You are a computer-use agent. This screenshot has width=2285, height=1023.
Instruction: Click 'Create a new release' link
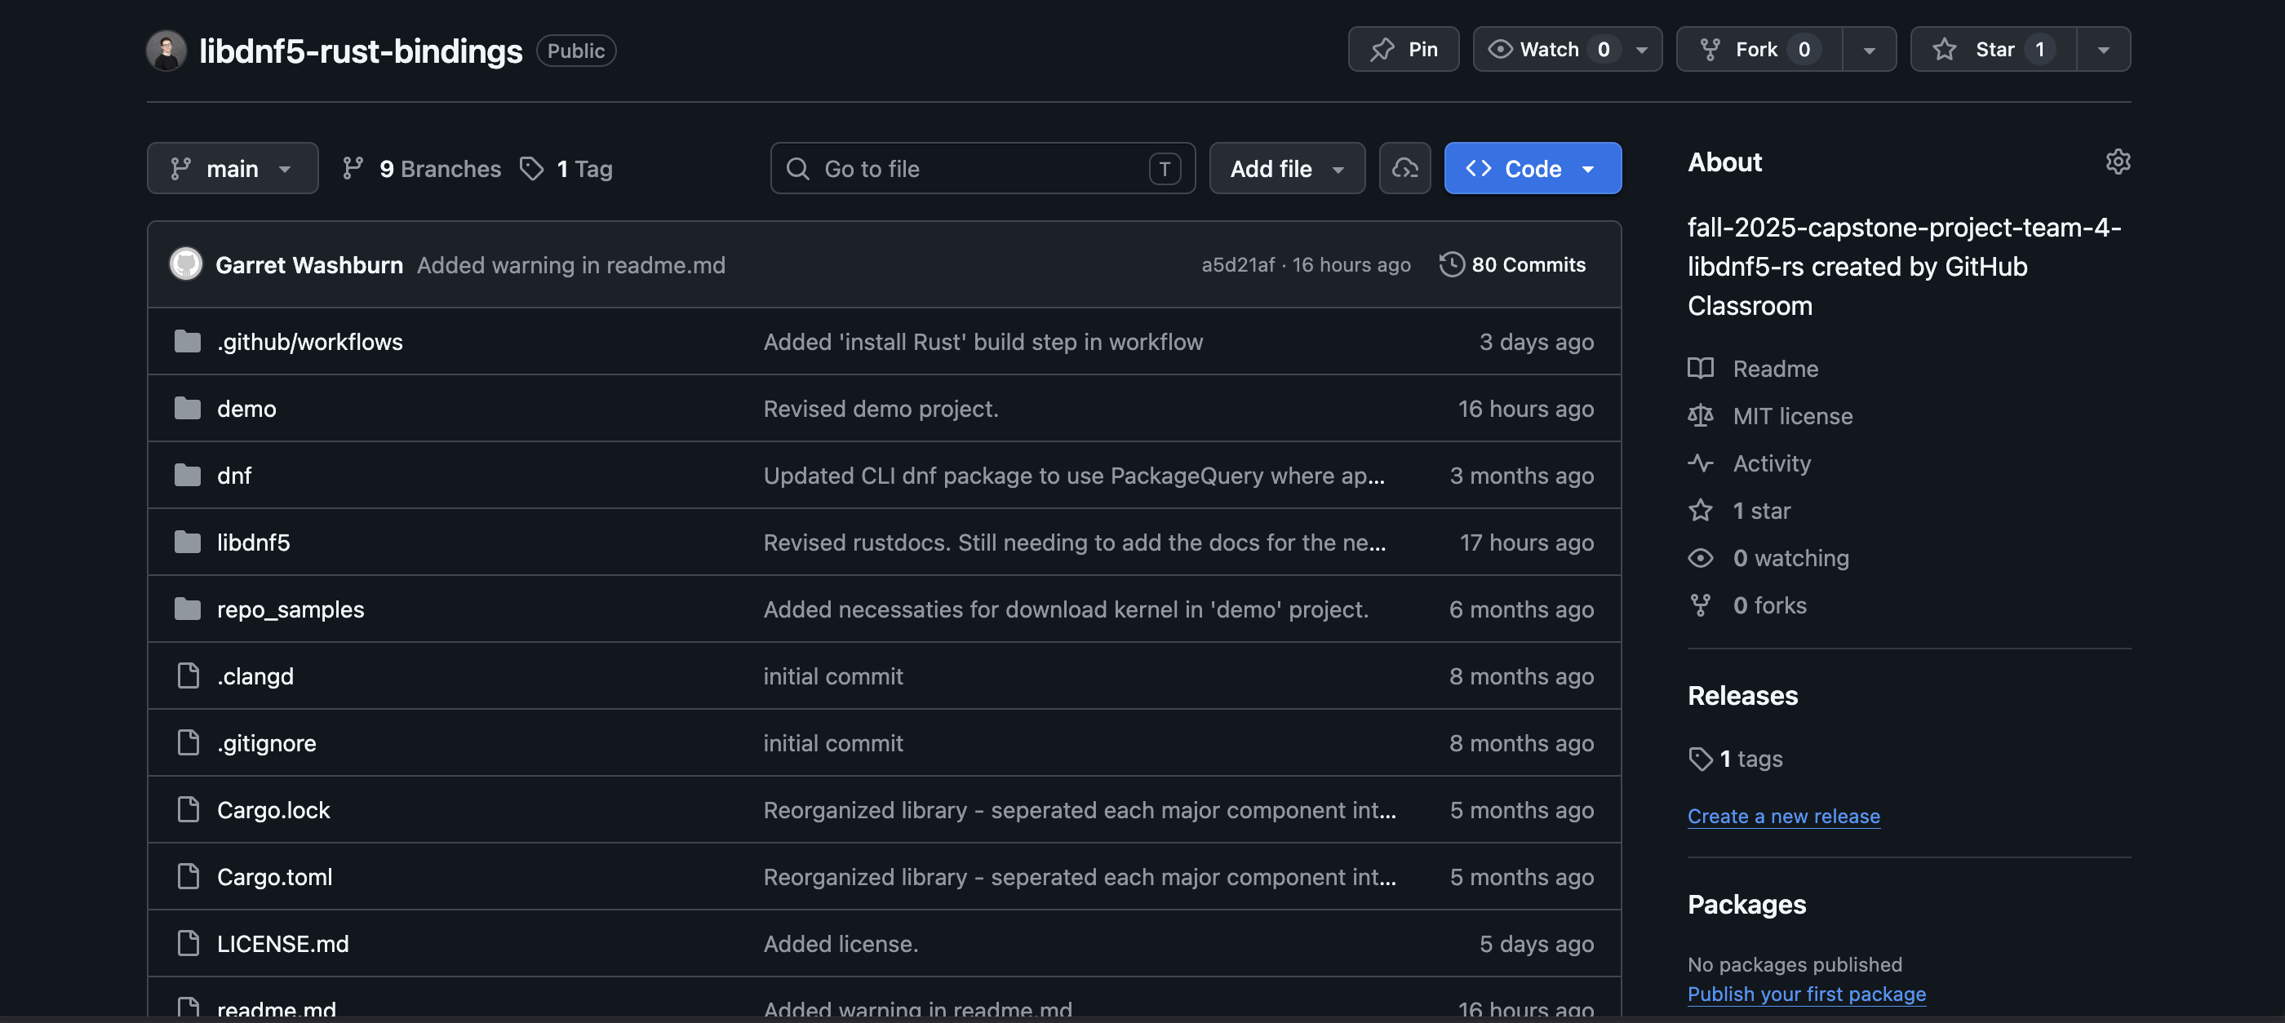tap(1784, 817)
